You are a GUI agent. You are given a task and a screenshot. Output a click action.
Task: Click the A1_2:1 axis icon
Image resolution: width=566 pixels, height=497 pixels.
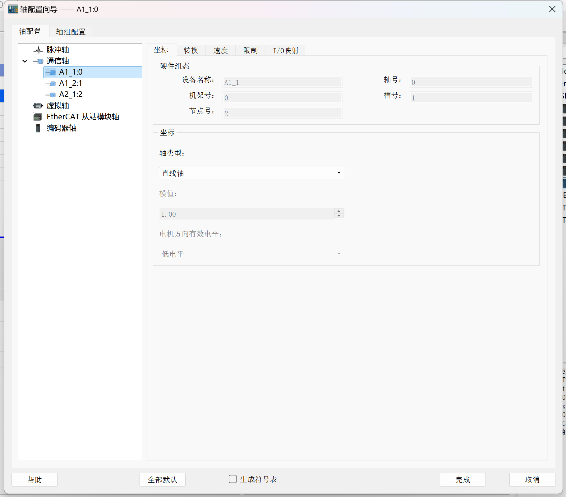pos(51,84)
